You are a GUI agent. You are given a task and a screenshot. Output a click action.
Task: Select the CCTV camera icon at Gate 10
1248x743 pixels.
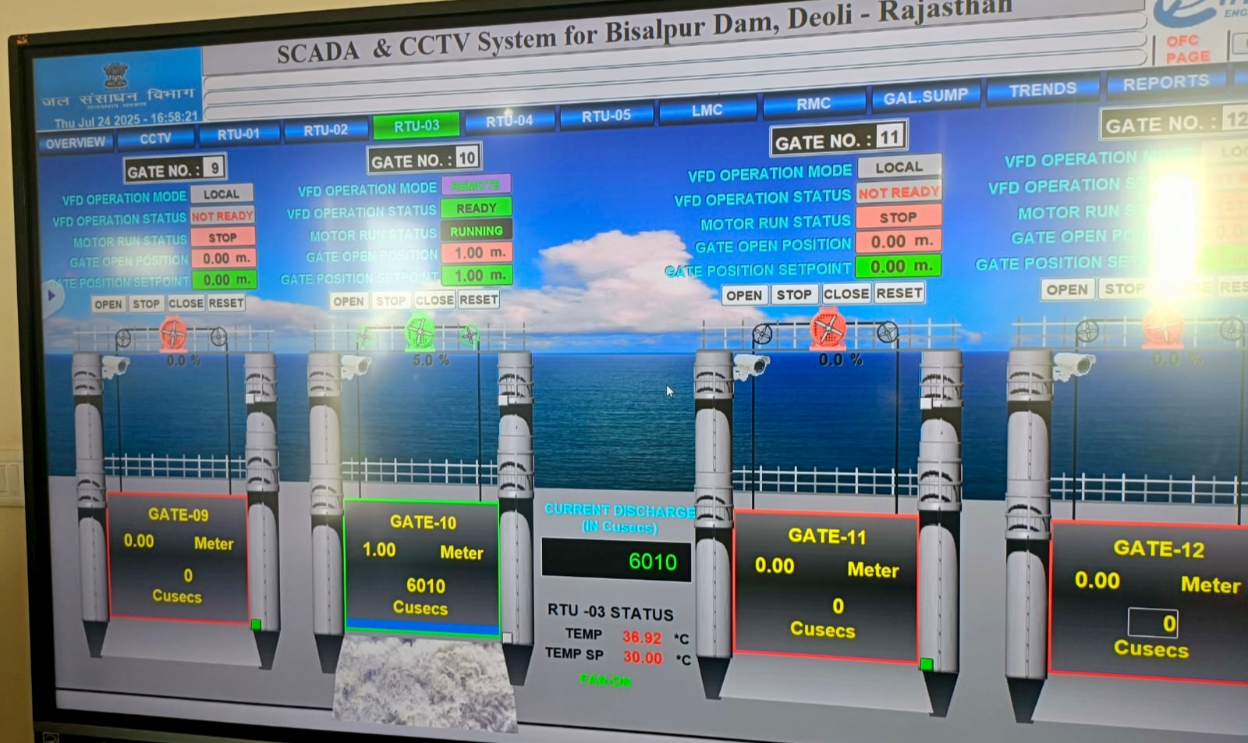355,364
